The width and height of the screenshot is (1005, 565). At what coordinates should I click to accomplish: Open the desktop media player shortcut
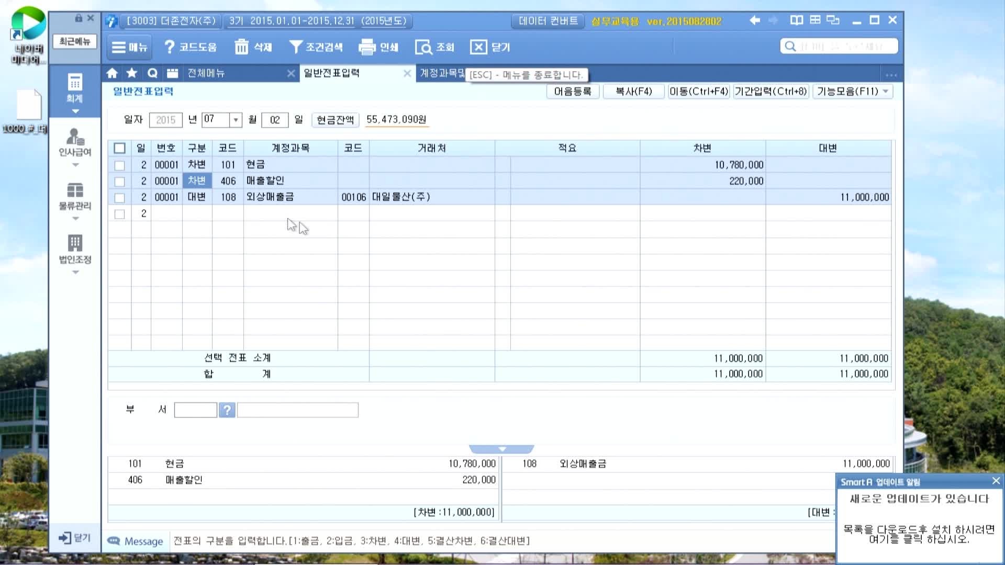point(28,35)
